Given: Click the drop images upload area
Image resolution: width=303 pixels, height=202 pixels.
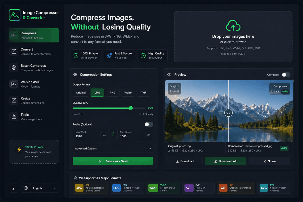Looking at the screenshot, I should [x=233, y=37].
